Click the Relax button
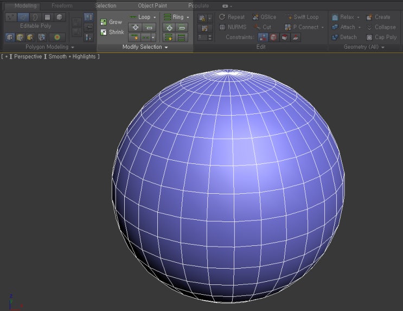403x311 pixels. [x=343, y=17]
